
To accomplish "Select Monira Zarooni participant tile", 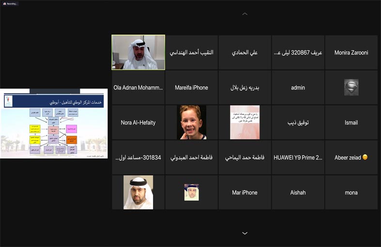I will 351,53.
